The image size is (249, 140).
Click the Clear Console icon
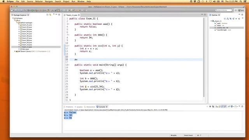point(217,107)
